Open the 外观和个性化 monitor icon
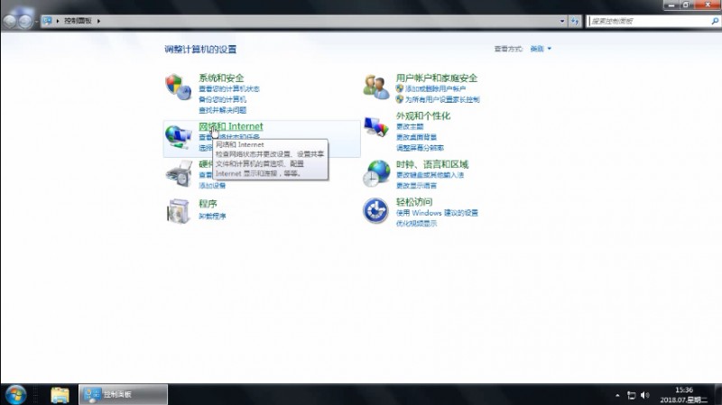Viewport: 722px width, 405px height. (x=376, y=126)
